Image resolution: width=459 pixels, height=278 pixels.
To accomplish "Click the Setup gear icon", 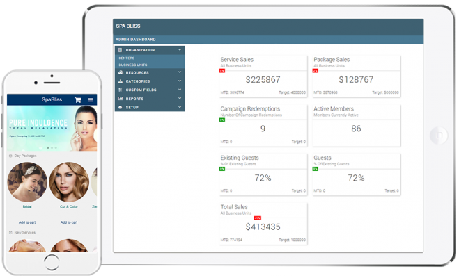I will (120, 108).
